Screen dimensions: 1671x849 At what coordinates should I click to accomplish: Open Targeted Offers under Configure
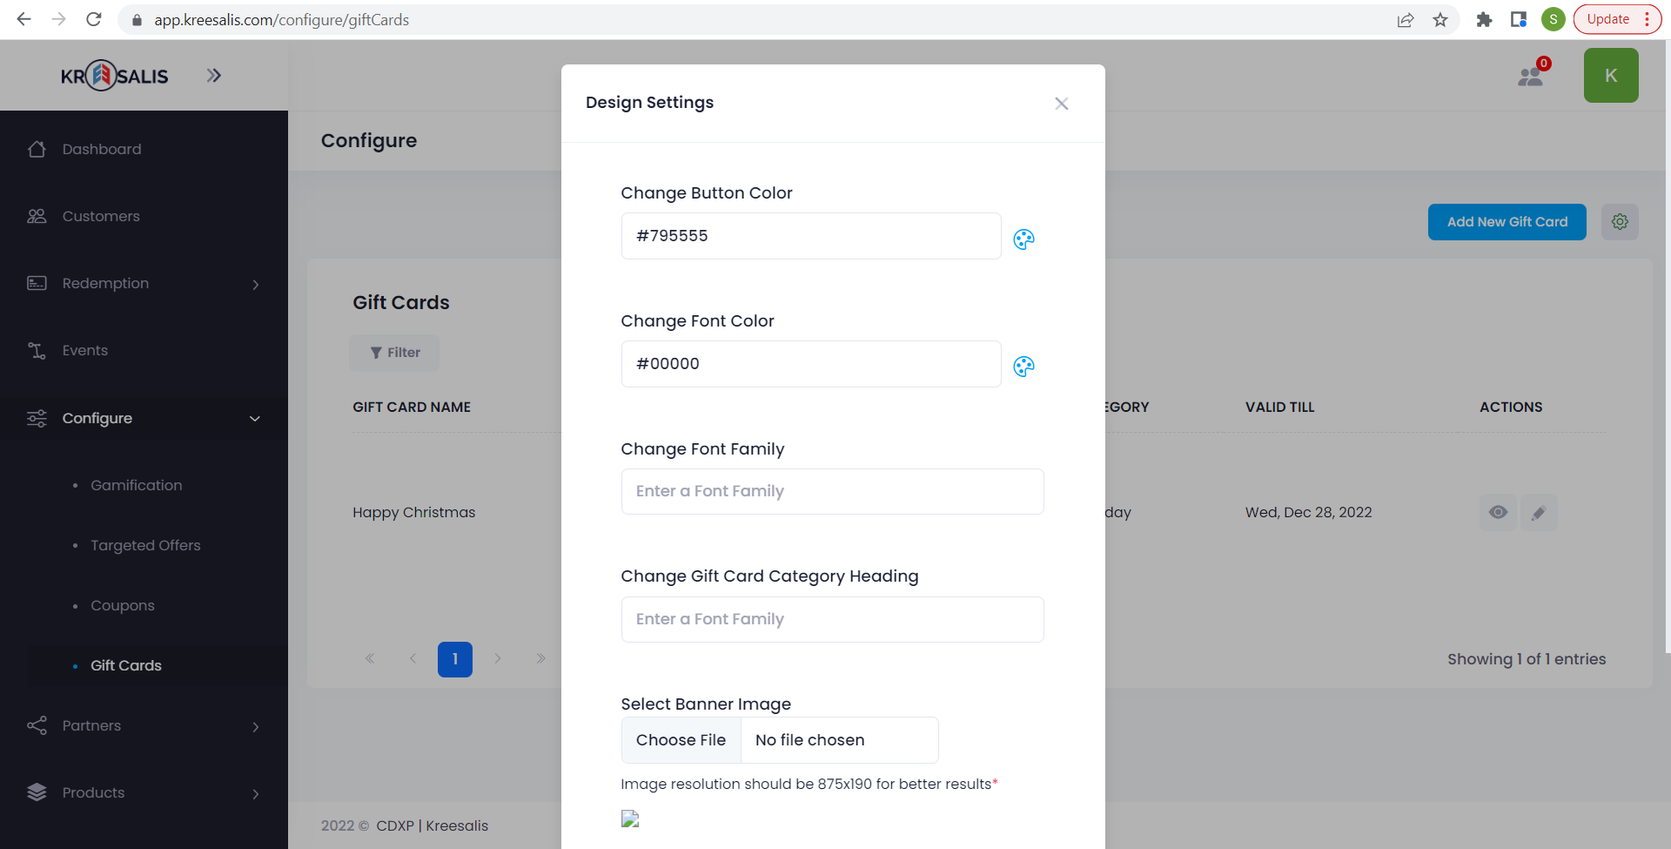tap(145, 545)
